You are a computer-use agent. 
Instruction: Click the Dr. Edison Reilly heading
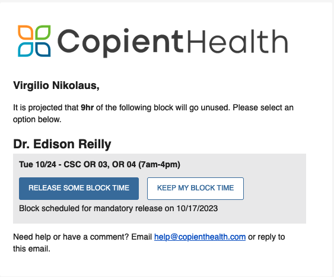(x=62, y=144)
